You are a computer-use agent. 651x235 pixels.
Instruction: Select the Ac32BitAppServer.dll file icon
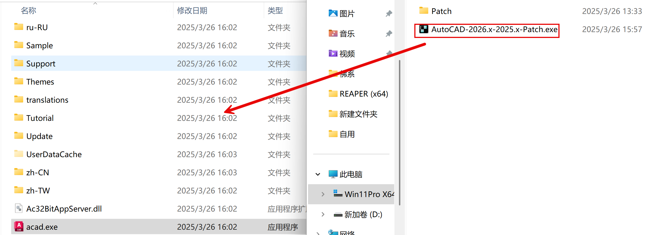coord(19,208)
